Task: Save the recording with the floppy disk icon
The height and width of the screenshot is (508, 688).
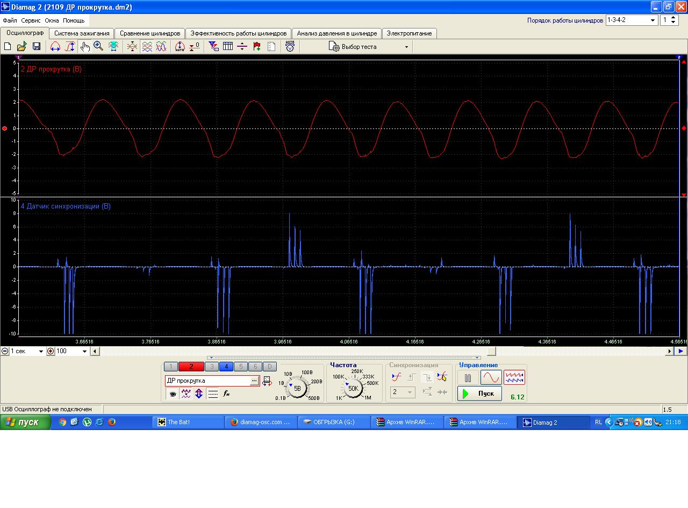Action: [x=37, y=47]
